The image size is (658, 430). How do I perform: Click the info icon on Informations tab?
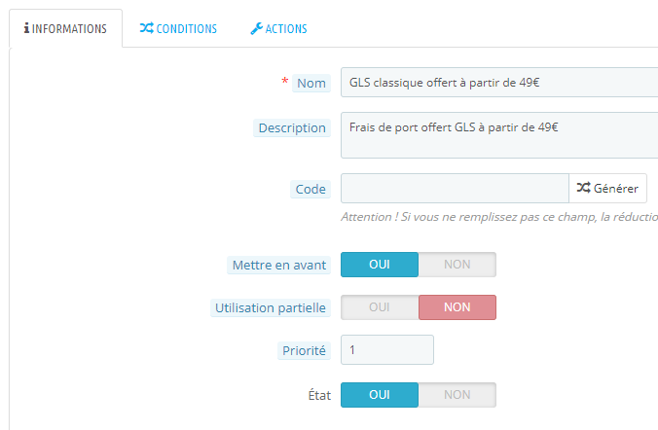[x=26, y=29]
